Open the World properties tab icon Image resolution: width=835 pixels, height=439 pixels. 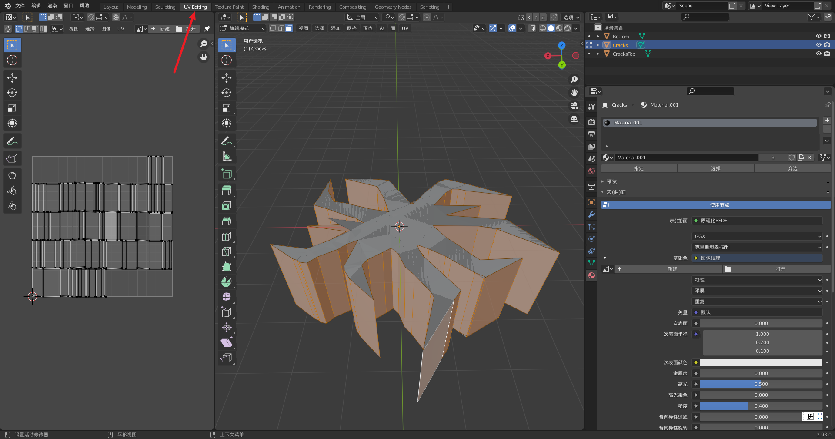(x=591, y=171)
